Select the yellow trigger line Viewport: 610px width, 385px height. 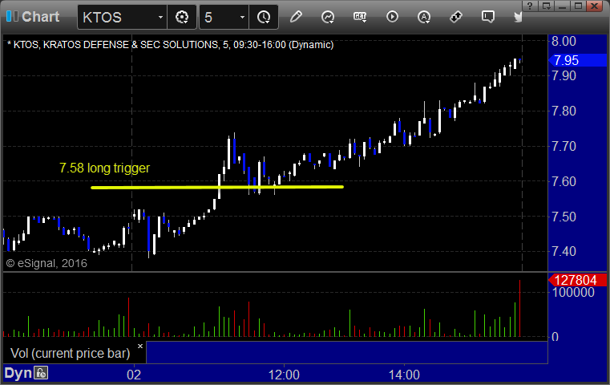217,187
